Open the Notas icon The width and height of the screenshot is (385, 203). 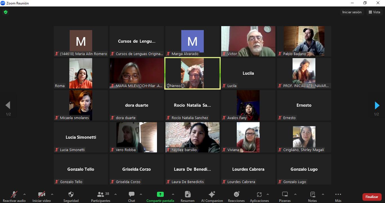[313, 194]
